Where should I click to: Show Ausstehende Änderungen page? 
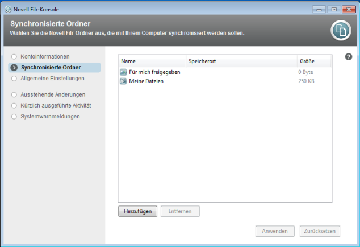click(x=53, y=95)
